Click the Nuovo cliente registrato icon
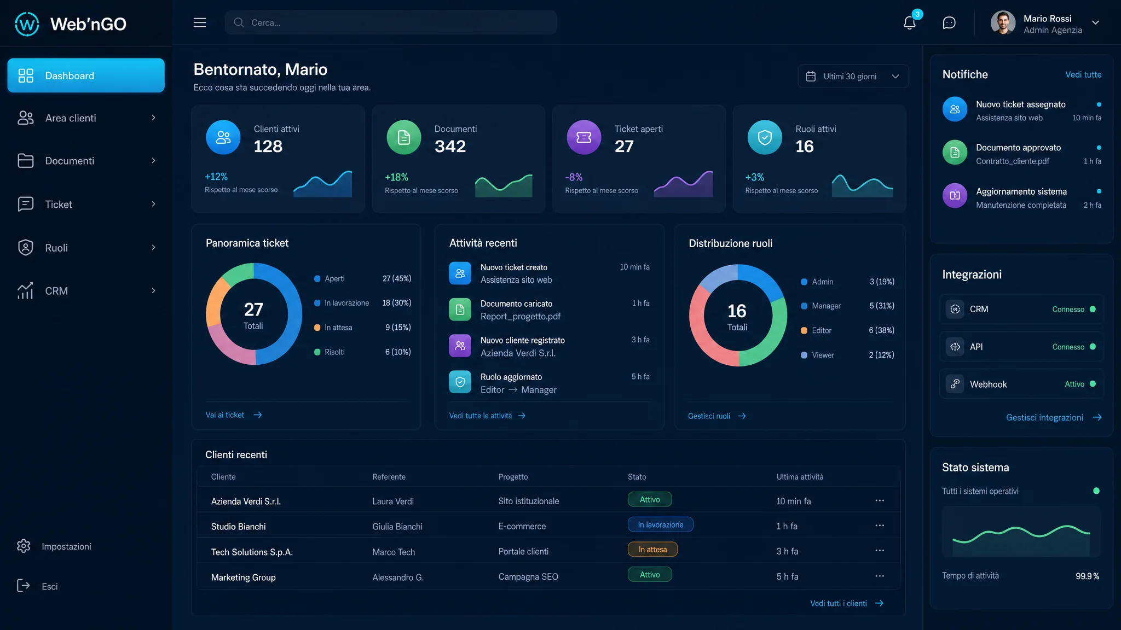 point(460,346)
